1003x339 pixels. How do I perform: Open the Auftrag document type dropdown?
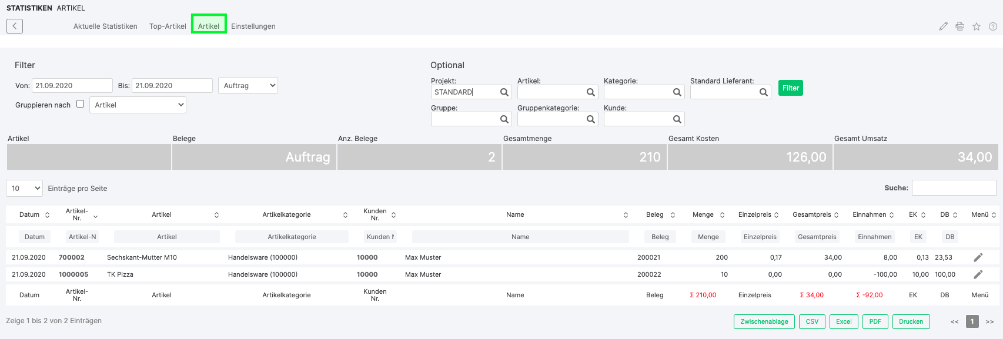pos(248,86)
